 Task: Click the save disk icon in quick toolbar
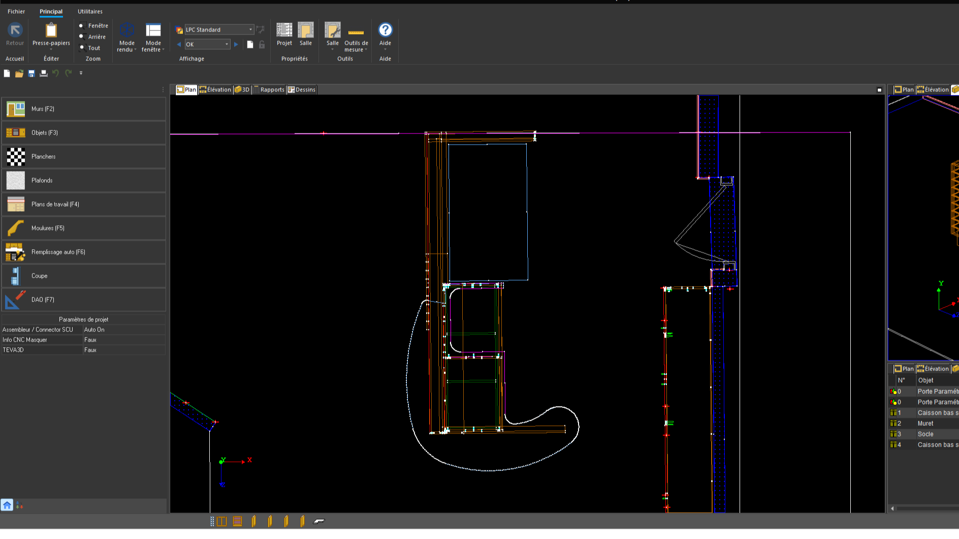pyautogui.click(x=31, y=74)
